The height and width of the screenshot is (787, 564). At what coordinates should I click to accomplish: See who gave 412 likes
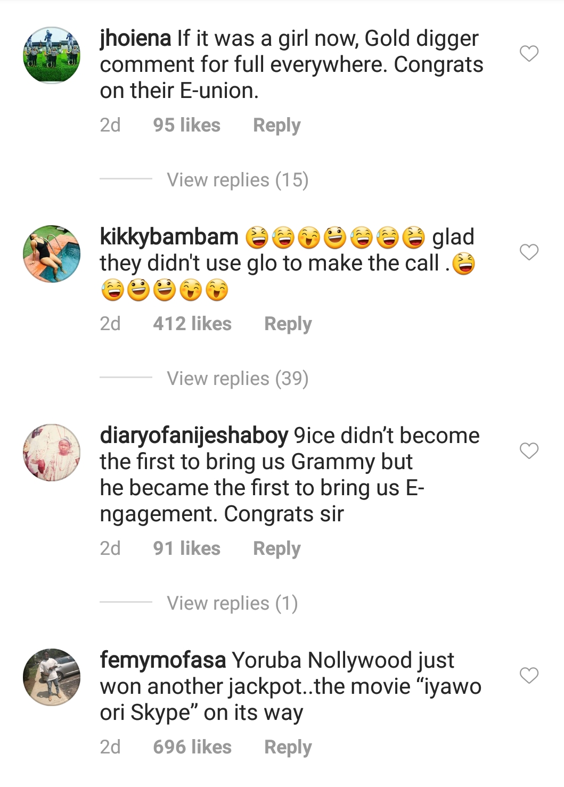point(192,324)
